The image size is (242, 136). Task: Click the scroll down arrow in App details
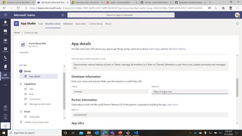click(x=237, y=123)
